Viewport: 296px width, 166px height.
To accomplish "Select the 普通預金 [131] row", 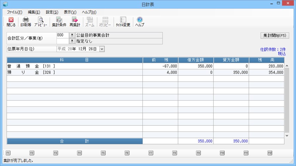I will click(x=75, y=66).
